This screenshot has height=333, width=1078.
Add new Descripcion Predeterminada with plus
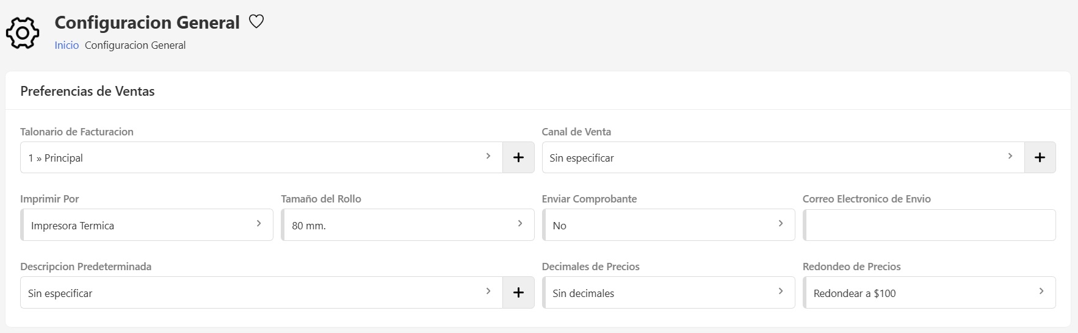click(518, 293)
